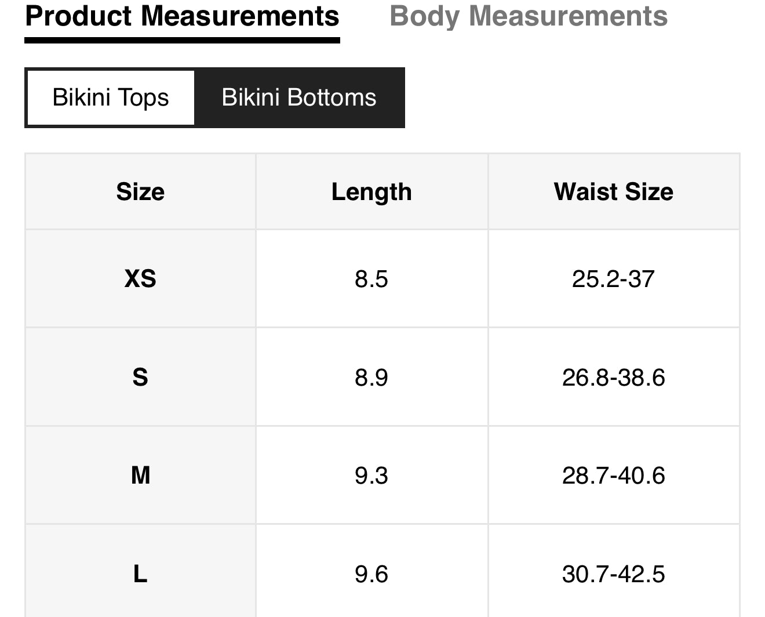This screenshot has height=617, width=765.
Task: Select the Bikini Bottoms toggle
Action: [298, 97]
